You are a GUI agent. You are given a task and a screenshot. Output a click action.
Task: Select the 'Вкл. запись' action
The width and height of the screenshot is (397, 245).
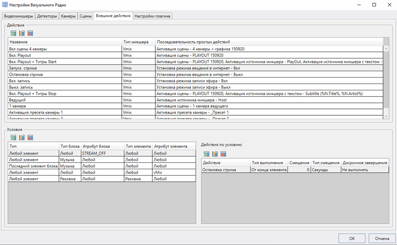[x=195, y=81]
